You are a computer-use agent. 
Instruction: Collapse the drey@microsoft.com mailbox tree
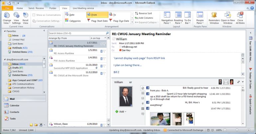click(x=5, y=59)
